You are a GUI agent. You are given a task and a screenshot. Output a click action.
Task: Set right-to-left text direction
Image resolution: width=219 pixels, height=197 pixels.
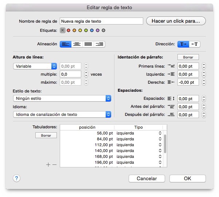(195, 44)
